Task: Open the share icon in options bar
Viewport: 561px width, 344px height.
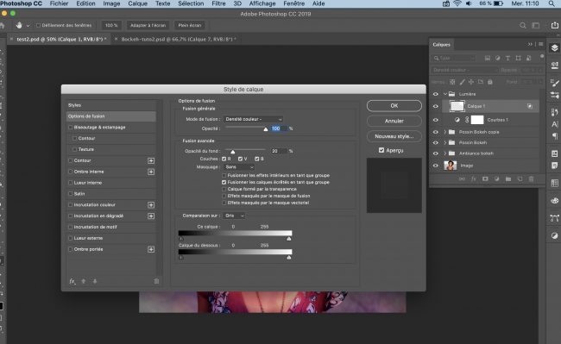Action: click(x=554, y=25)
